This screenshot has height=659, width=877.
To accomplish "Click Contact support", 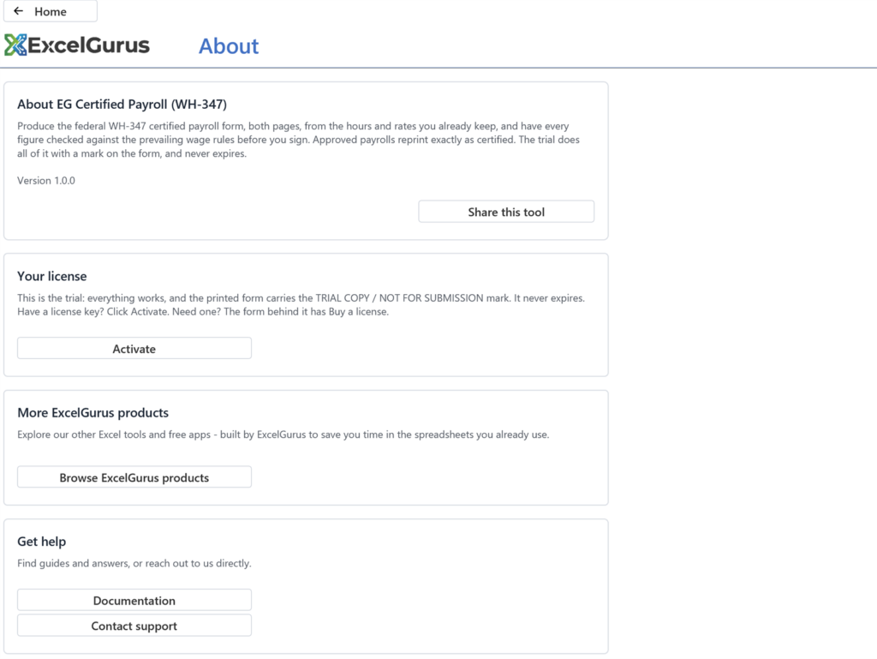I will point(134,626).
